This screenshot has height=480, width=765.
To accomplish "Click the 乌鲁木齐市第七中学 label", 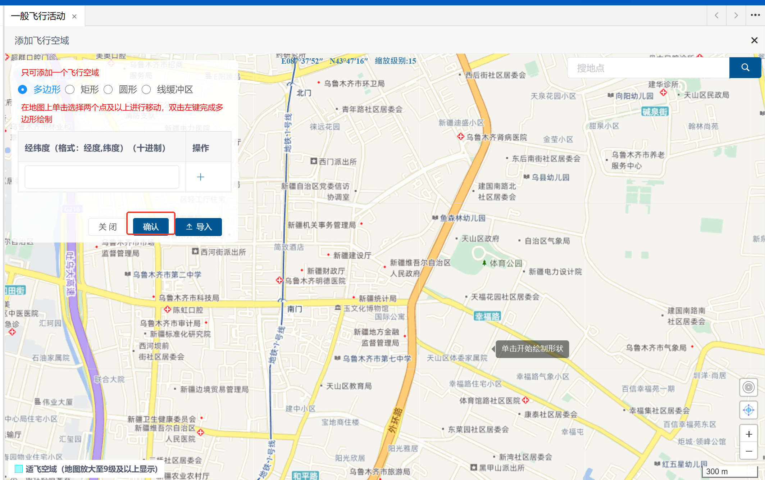I will tap(377, 358).
